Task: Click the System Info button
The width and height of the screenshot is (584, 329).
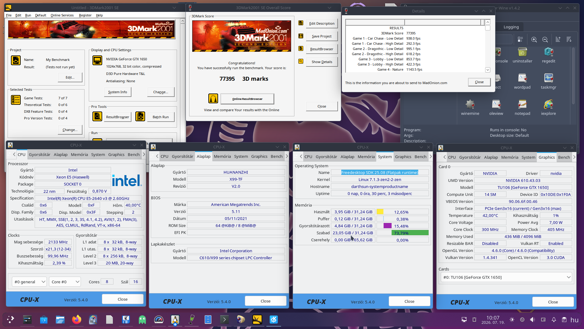Action: coord(118,92)
